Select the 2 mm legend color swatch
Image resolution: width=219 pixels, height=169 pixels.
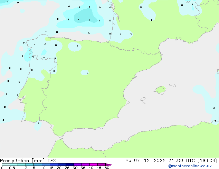pos(30,165)
